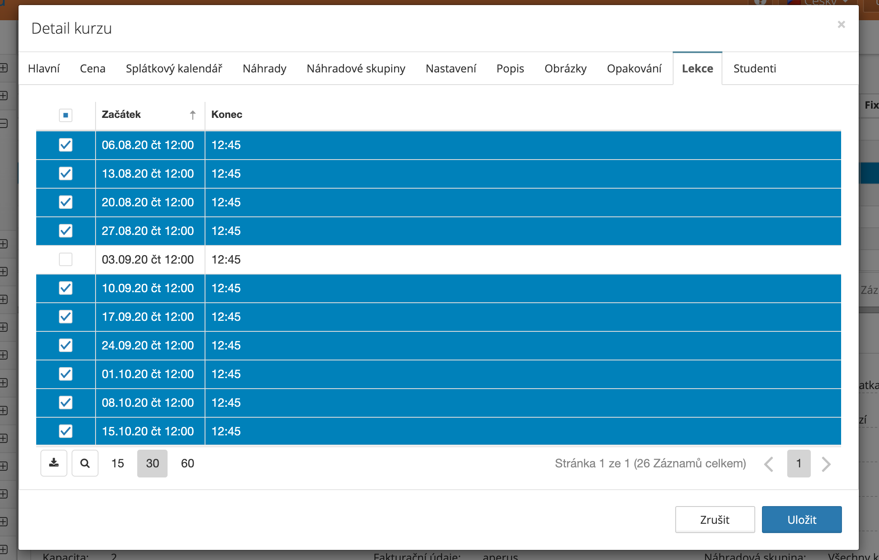The image size is (879, 560).
Task: Uncheck the 06.08.20 lesson checkbox
Action: coord(66,145)
